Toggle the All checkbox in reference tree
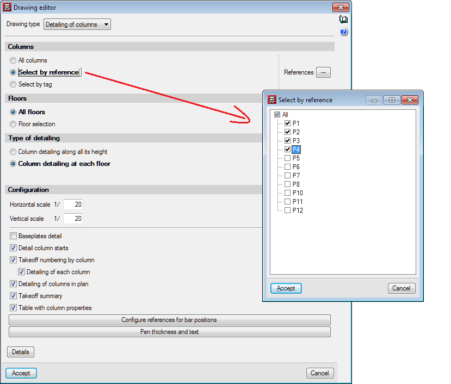 point(277,115)
